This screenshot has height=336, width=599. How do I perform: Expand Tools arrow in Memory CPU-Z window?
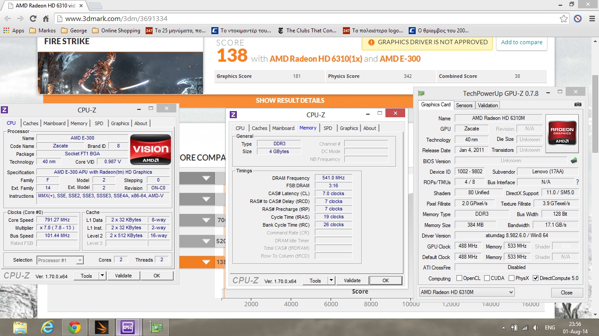331,281
